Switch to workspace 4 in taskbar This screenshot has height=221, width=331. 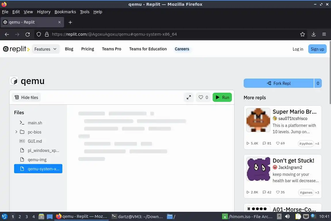coord(34,217)
